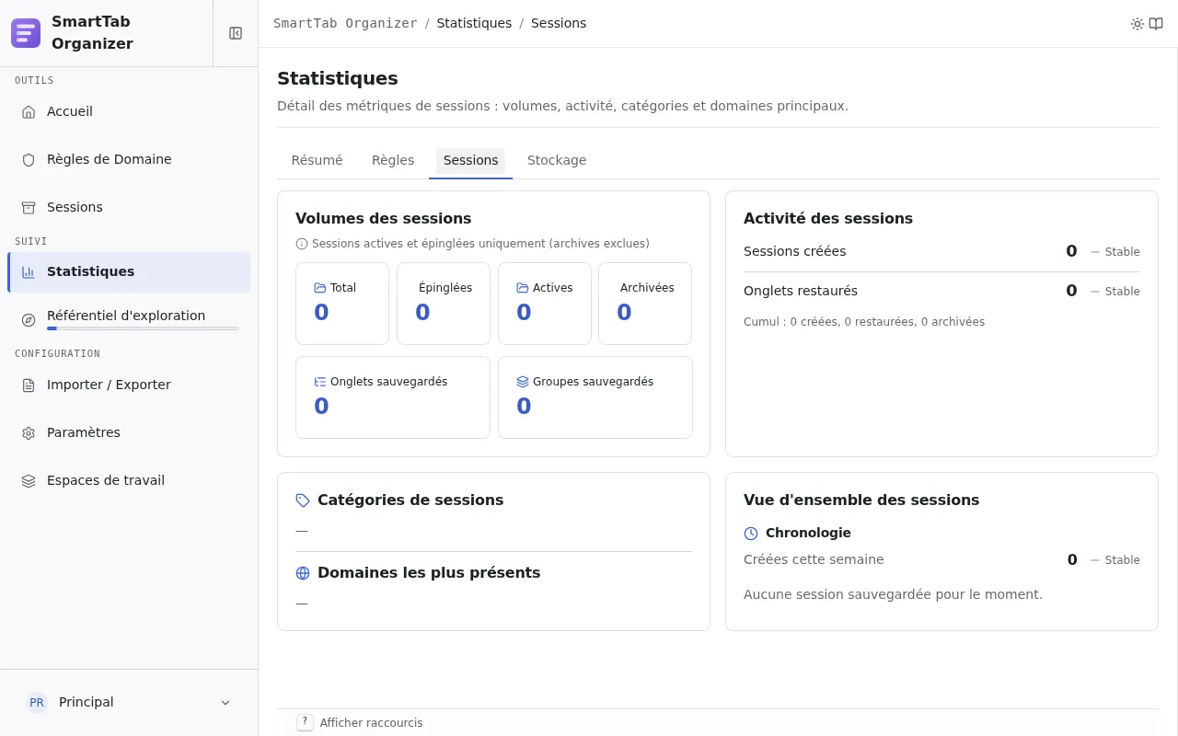This screenshot has height=736, width=1178.
Task: Click the Épinglées count card
Action: point(443,304)
